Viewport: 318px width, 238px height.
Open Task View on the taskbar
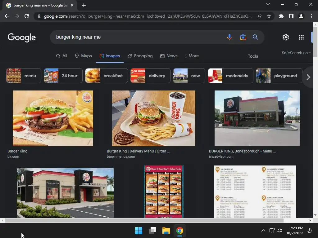point(152,231)
